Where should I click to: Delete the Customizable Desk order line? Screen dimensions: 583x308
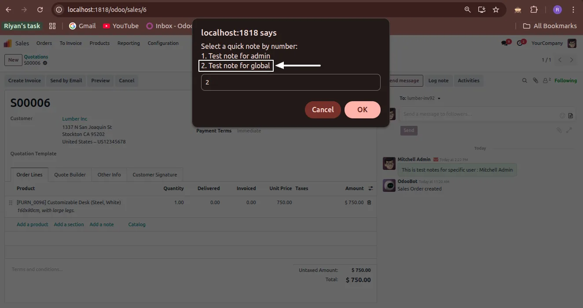(369, 202)
